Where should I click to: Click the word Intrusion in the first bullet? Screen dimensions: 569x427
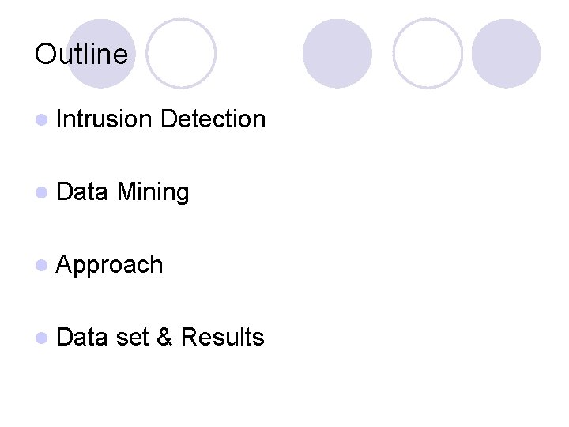coord(104,119)
